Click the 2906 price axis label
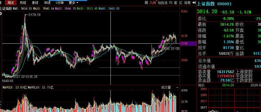The image size is (261, 112). pos(184,60)
